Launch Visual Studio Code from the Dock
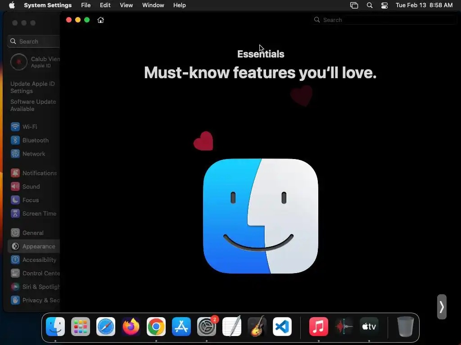The width and height of the screenshot is (461, 345). pyautogui.click(x=282, y=327)
